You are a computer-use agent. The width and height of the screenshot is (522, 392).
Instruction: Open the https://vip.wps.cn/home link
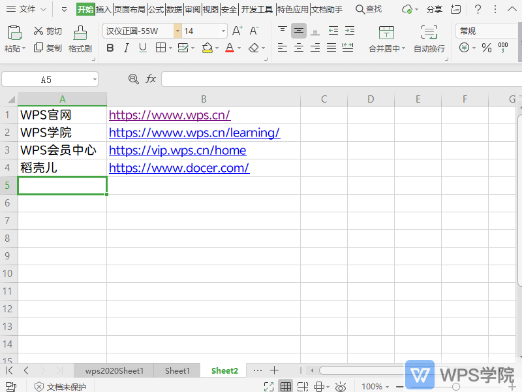tap(177, 150)
